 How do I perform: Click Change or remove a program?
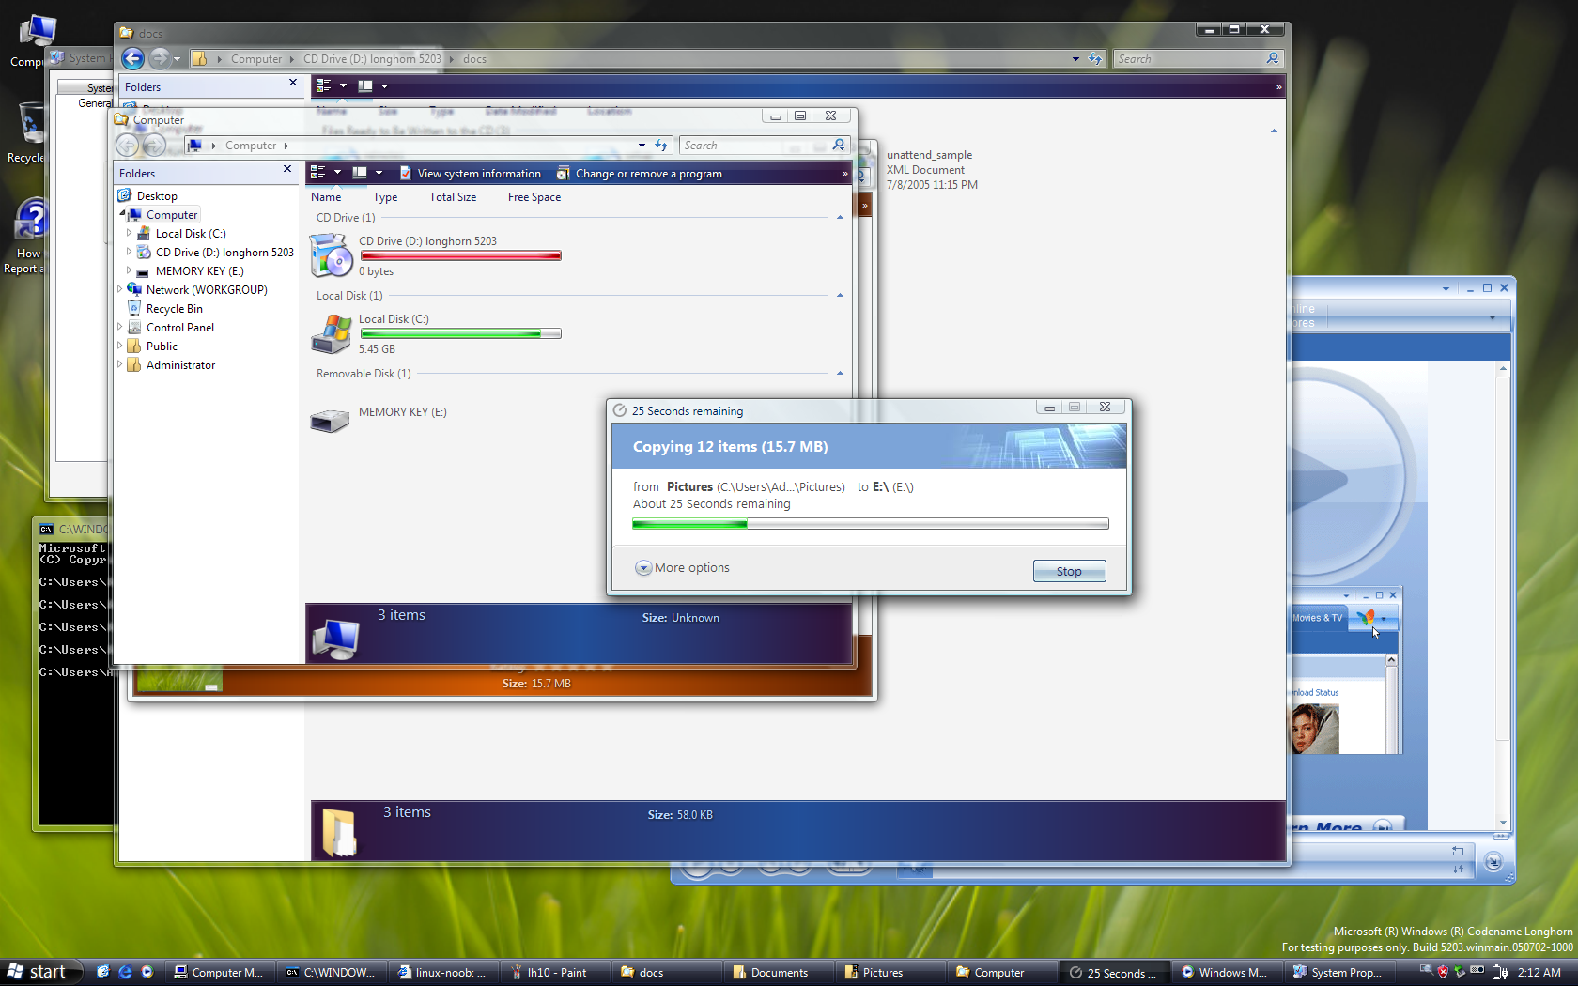click(640, 174)
